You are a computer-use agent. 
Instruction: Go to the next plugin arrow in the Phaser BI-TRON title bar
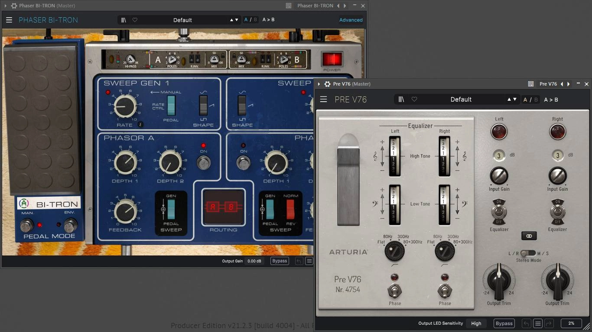[x=345, y=6]
